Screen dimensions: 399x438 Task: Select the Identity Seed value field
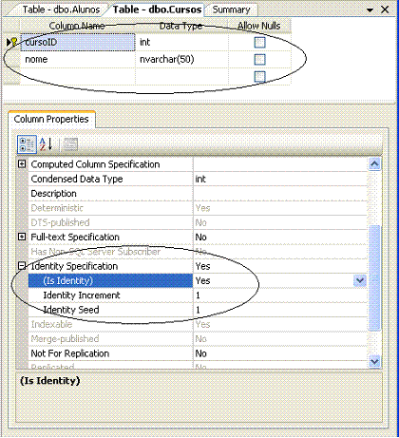280,310
